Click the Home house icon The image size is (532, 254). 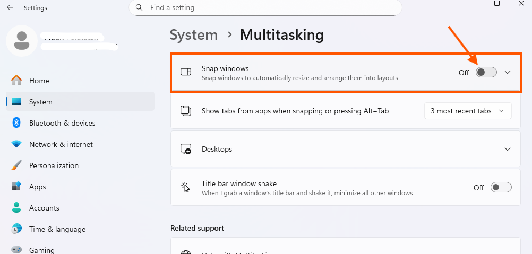[x=16, y=81]
